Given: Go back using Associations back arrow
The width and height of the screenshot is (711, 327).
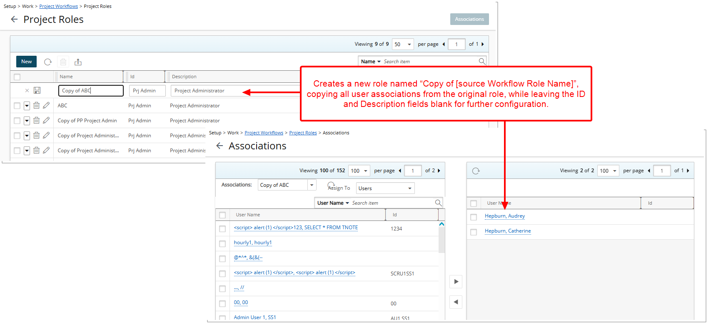Looking at the screenshot, I should (x=220, y=146).
